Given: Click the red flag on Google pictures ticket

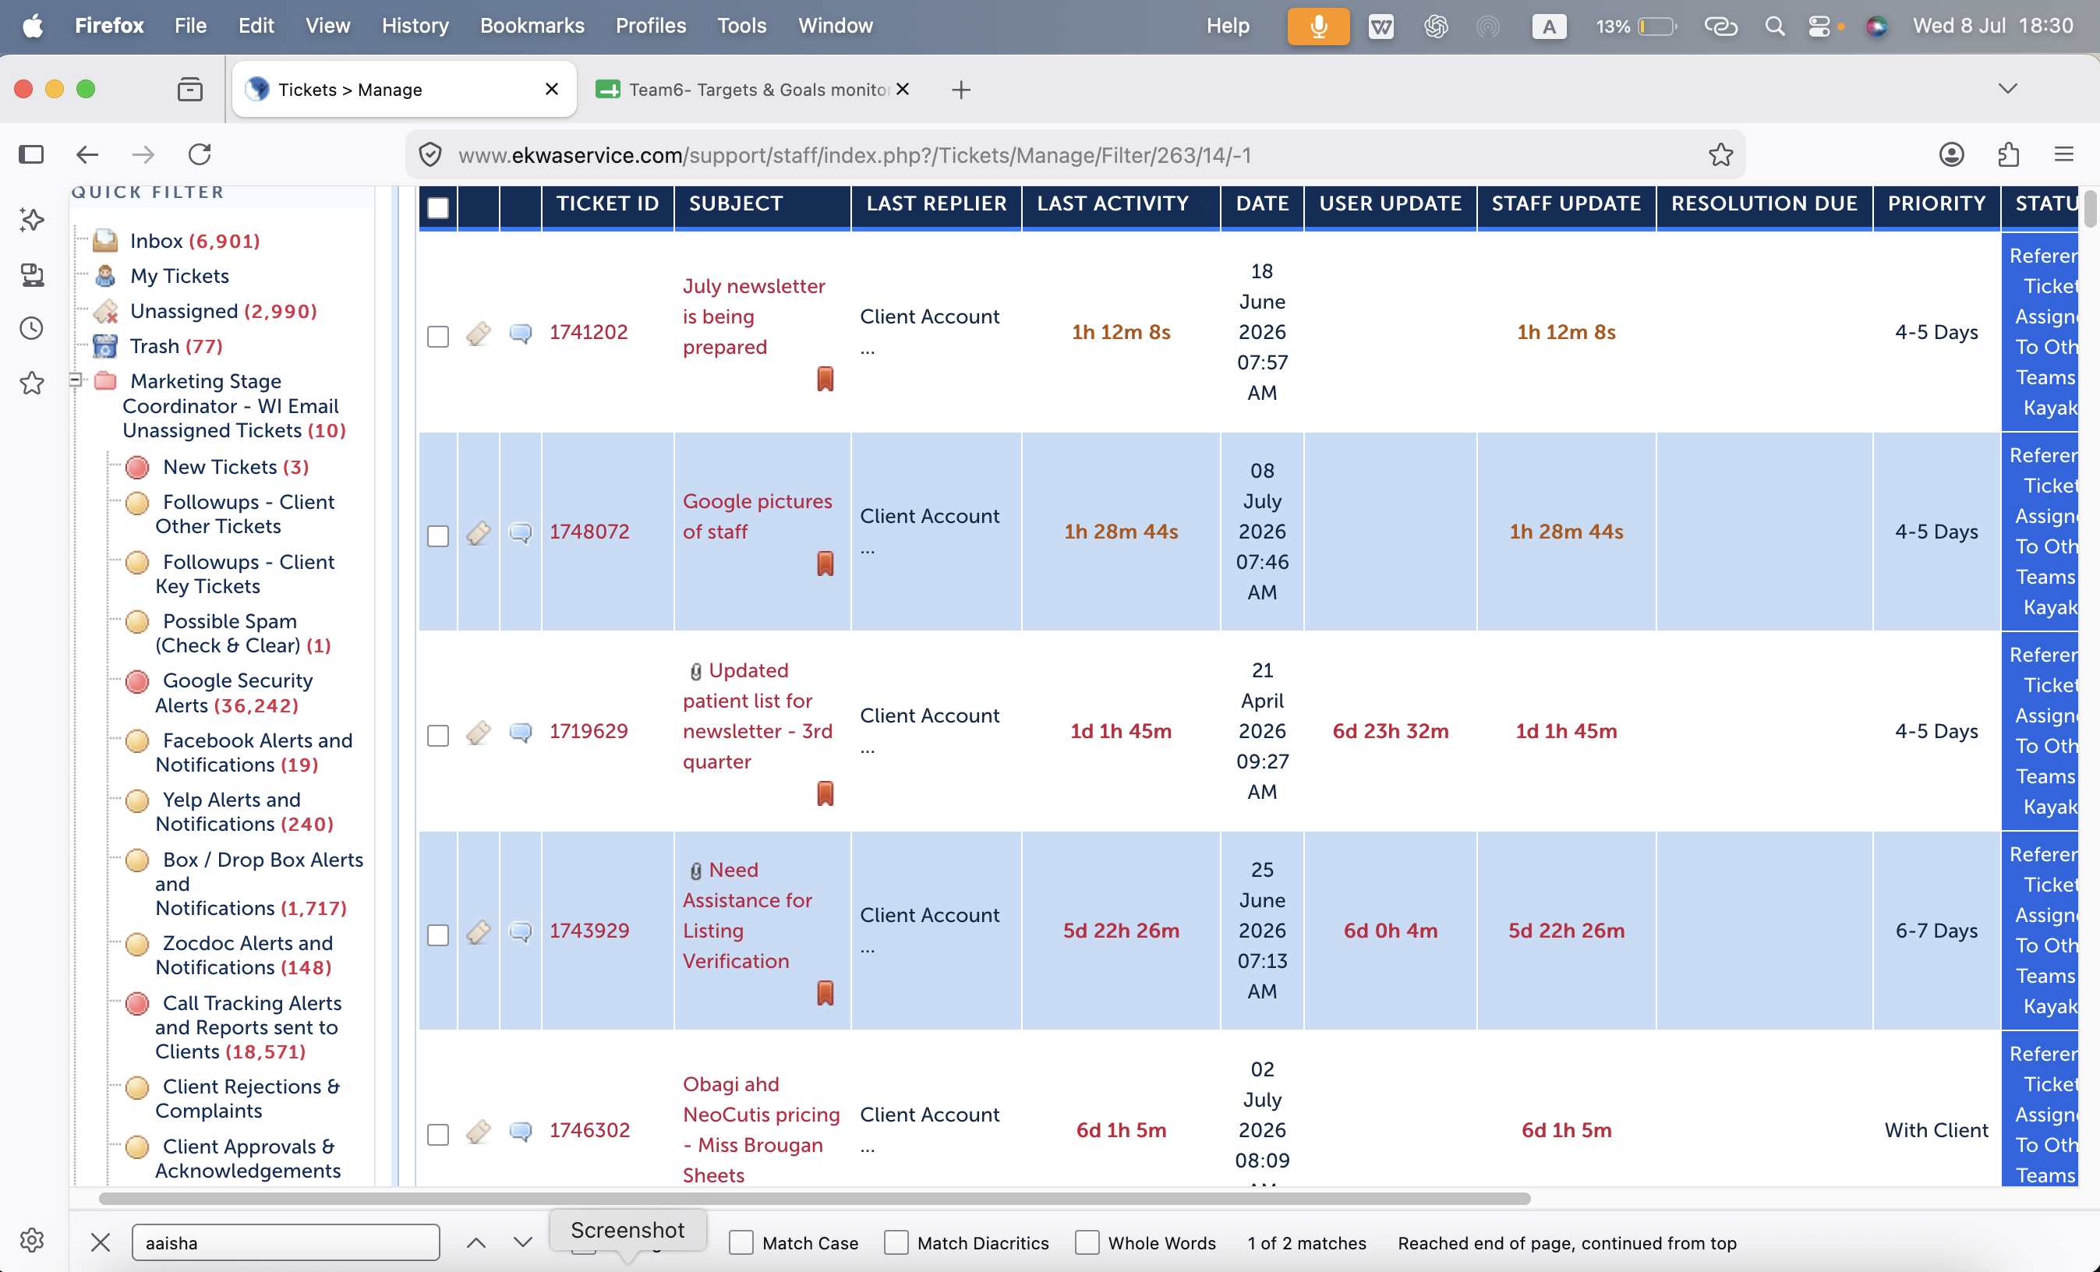Looking at the screenshot, I should coord(825,564).
